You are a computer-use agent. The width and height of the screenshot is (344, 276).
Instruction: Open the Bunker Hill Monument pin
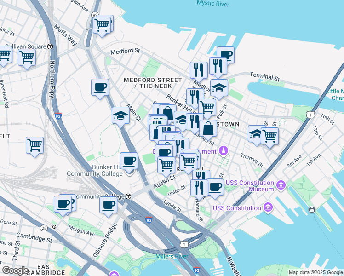coord(224,150)
